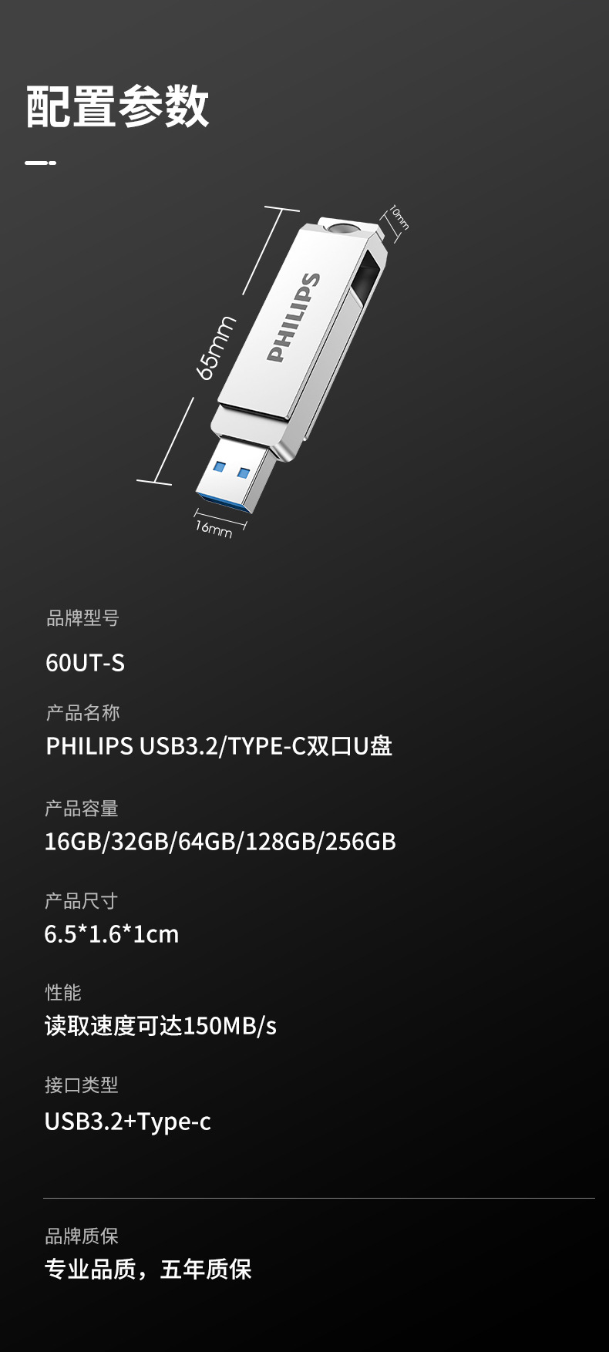Click the capacity list 16GB/32GB/64GB/128GB/256GB
This screenshot has height=1352, width=609.
pyautogui.click(x=220, y=841)
